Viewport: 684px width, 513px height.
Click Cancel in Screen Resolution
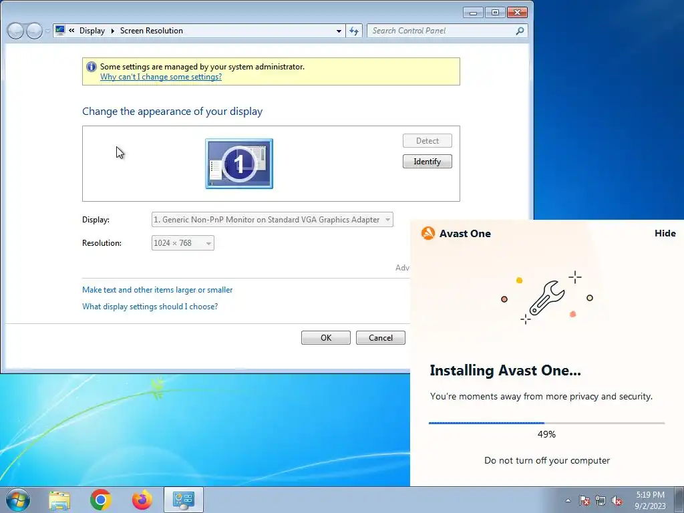380,337
